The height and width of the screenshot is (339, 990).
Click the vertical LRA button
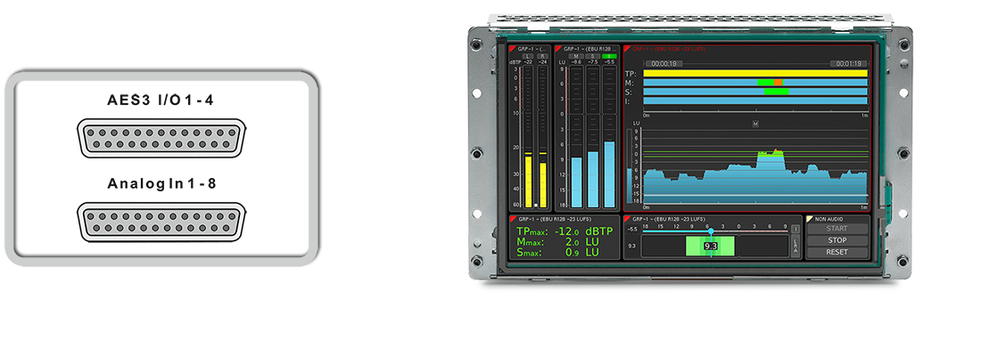pyautogui.click(x=796, y=246)
